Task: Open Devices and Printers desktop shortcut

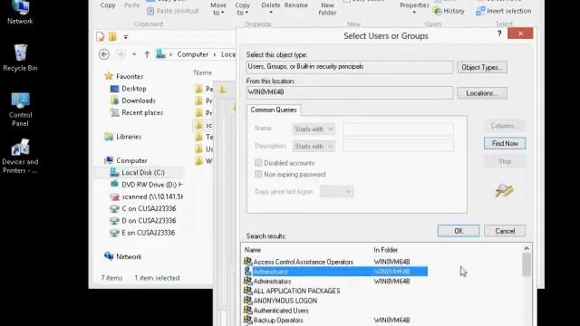Action: pyautogui.click(x=20, y=156)
